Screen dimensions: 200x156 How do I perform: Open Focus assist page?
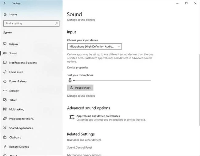pyautogui.click(x=16, y=72)
